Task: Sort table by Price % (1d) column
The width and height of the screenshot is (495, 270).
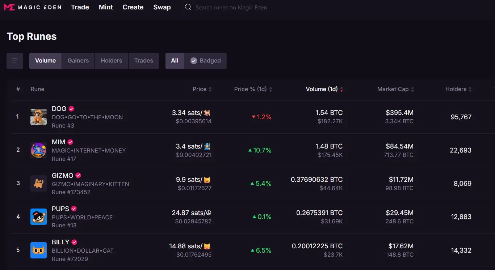Action: click(253, 89)
